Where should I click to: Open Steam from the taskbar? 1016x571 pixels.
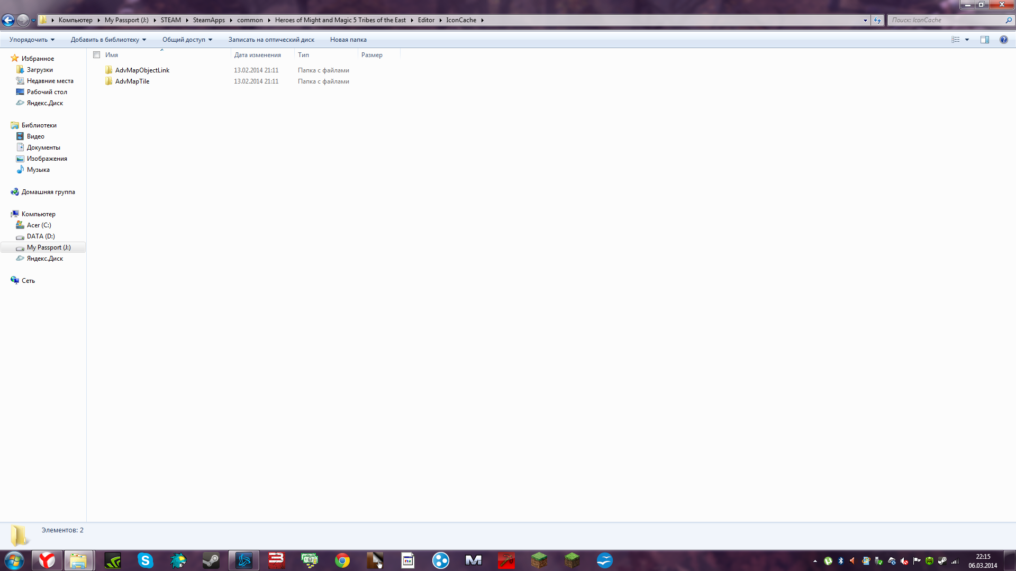click(211, 560)
